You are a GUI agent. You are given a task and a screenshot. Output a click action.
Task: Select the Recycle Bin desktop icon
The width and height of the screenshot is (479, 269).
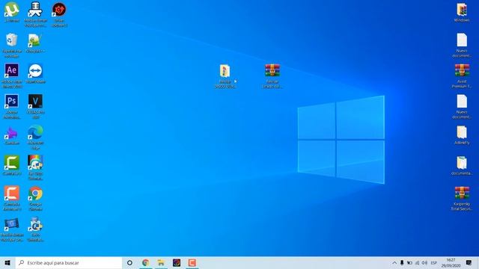point(12,45)
